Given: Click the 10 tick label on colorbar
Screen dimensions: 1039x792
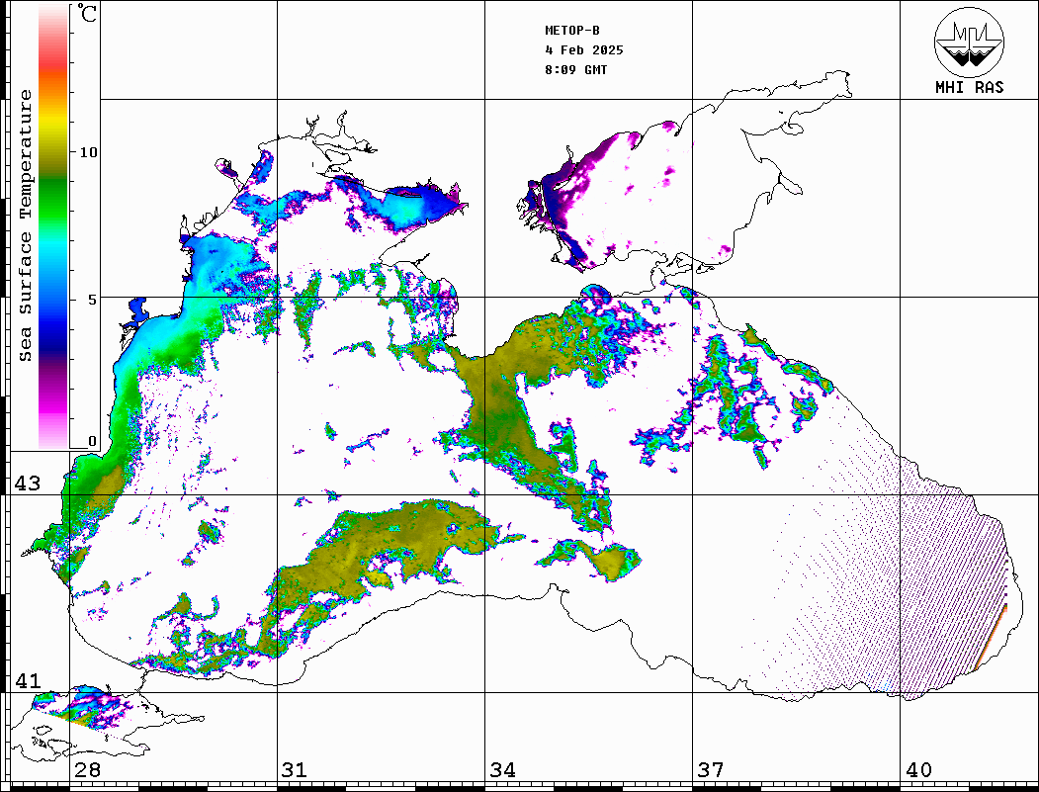Looking at the screenshot, I should click(88, 152).
